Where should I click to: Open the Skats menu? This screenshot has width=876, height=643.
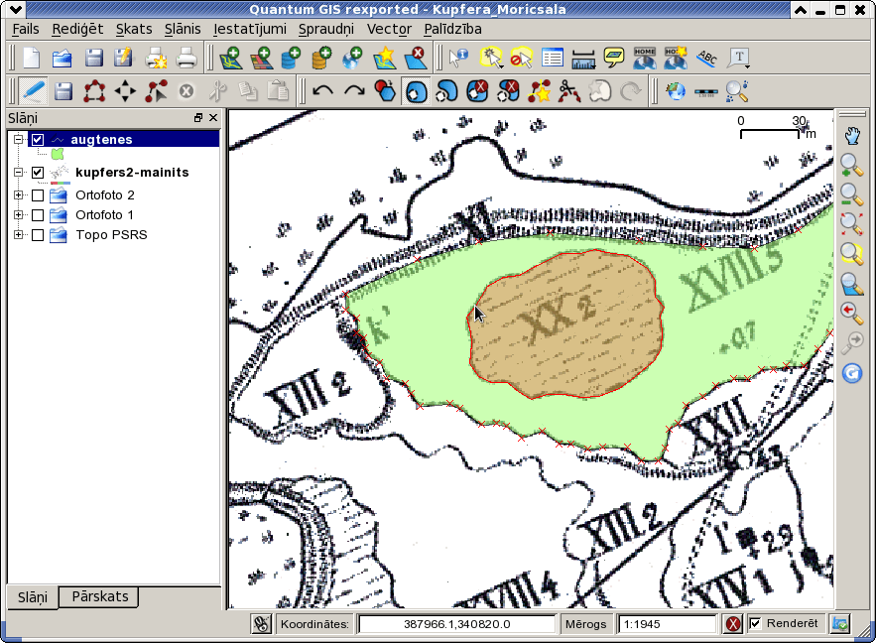tap(134, 29)
